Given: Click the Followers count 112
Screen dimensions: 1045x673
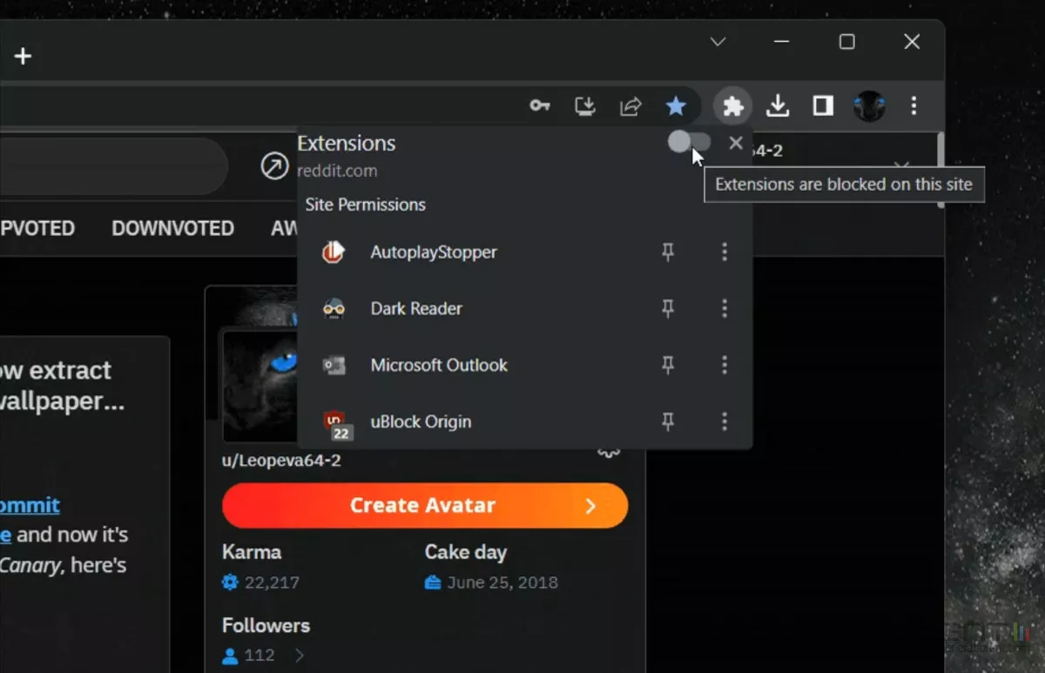Looking at the screenshot, I should [x=260, y=656].
